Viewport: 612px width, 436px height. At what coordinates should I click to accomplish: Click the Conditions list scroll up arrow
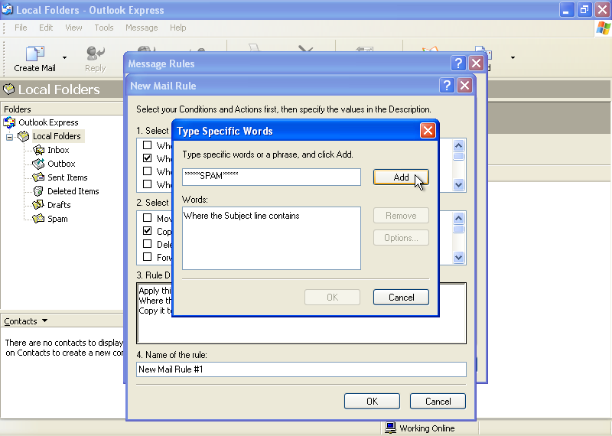coord(458,145)
